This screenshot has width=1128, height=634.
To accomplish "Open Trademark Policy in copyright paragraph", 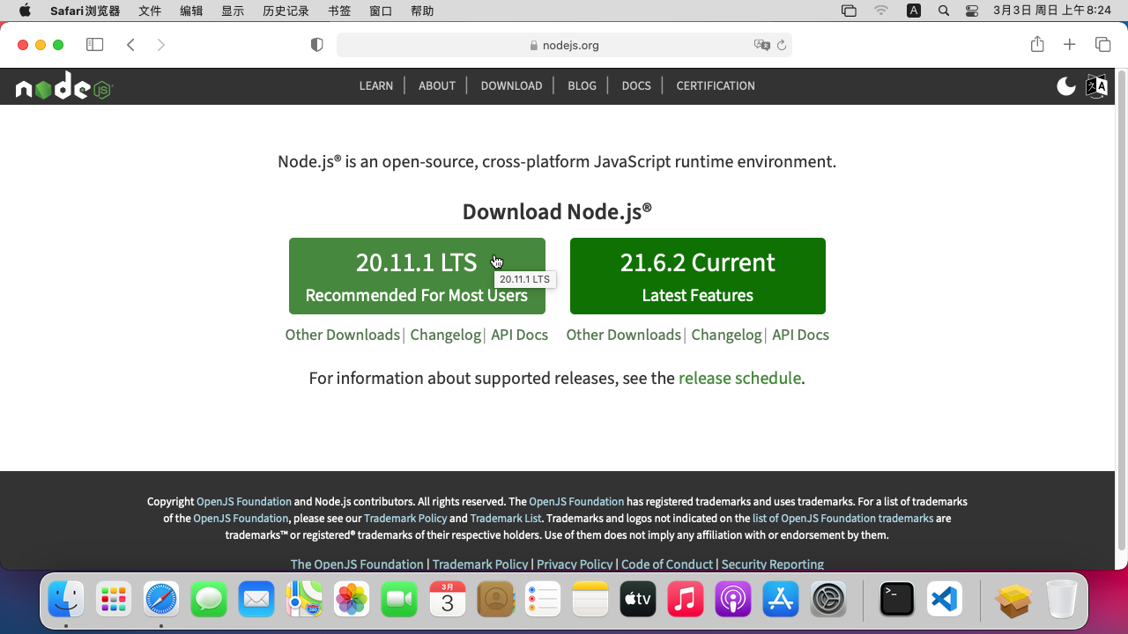I will click(x=405, y=518).
